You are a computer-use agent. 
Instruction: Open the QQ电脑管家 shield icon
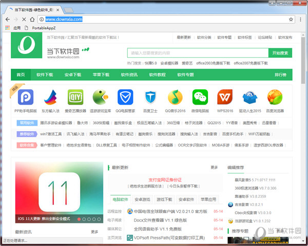125,97
